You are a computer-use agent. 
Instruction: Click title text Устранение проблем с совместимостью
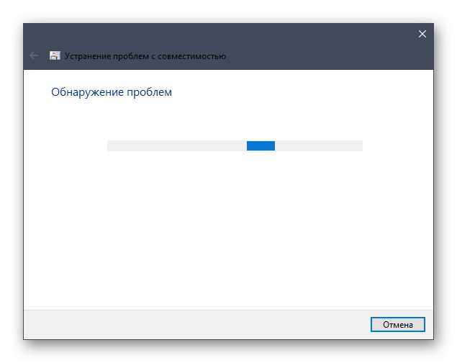coord(145,56)
